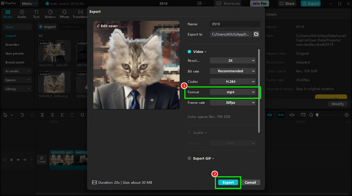This screenshot has height=196, width=352.
Task: Click the timeline zoom out icon
Action: click(x=311, y=115)
